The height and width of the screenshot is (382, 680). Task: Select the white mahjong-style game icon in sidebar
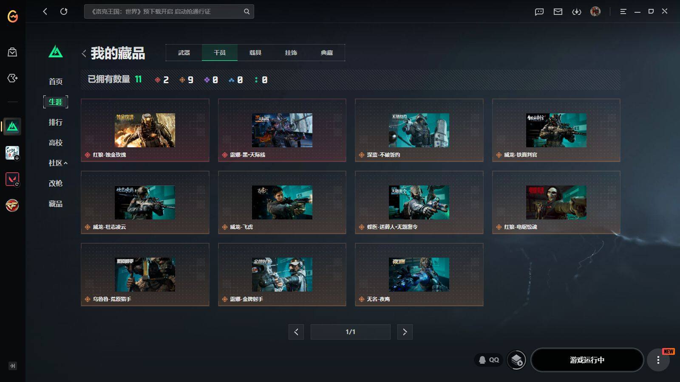point(12,153)
